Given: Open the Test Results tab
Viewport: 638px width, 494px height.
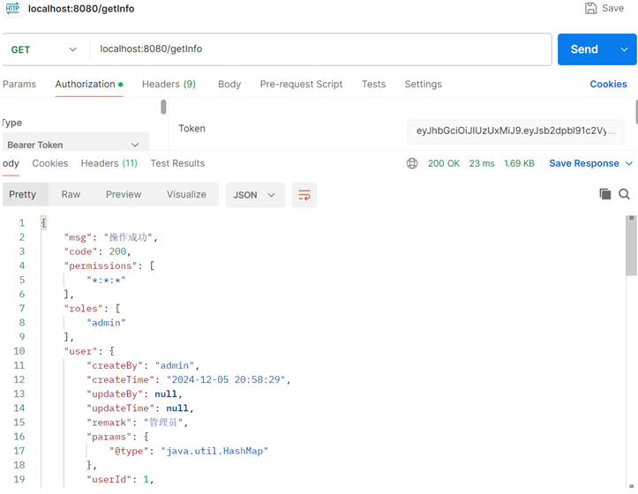Looking at the screenshot, I should pyautogui.click(x=177, y=163).
